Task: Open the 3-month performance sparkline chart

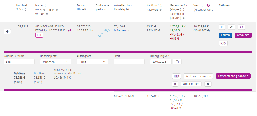Action: pyautogui.click(x=103, y=33)
